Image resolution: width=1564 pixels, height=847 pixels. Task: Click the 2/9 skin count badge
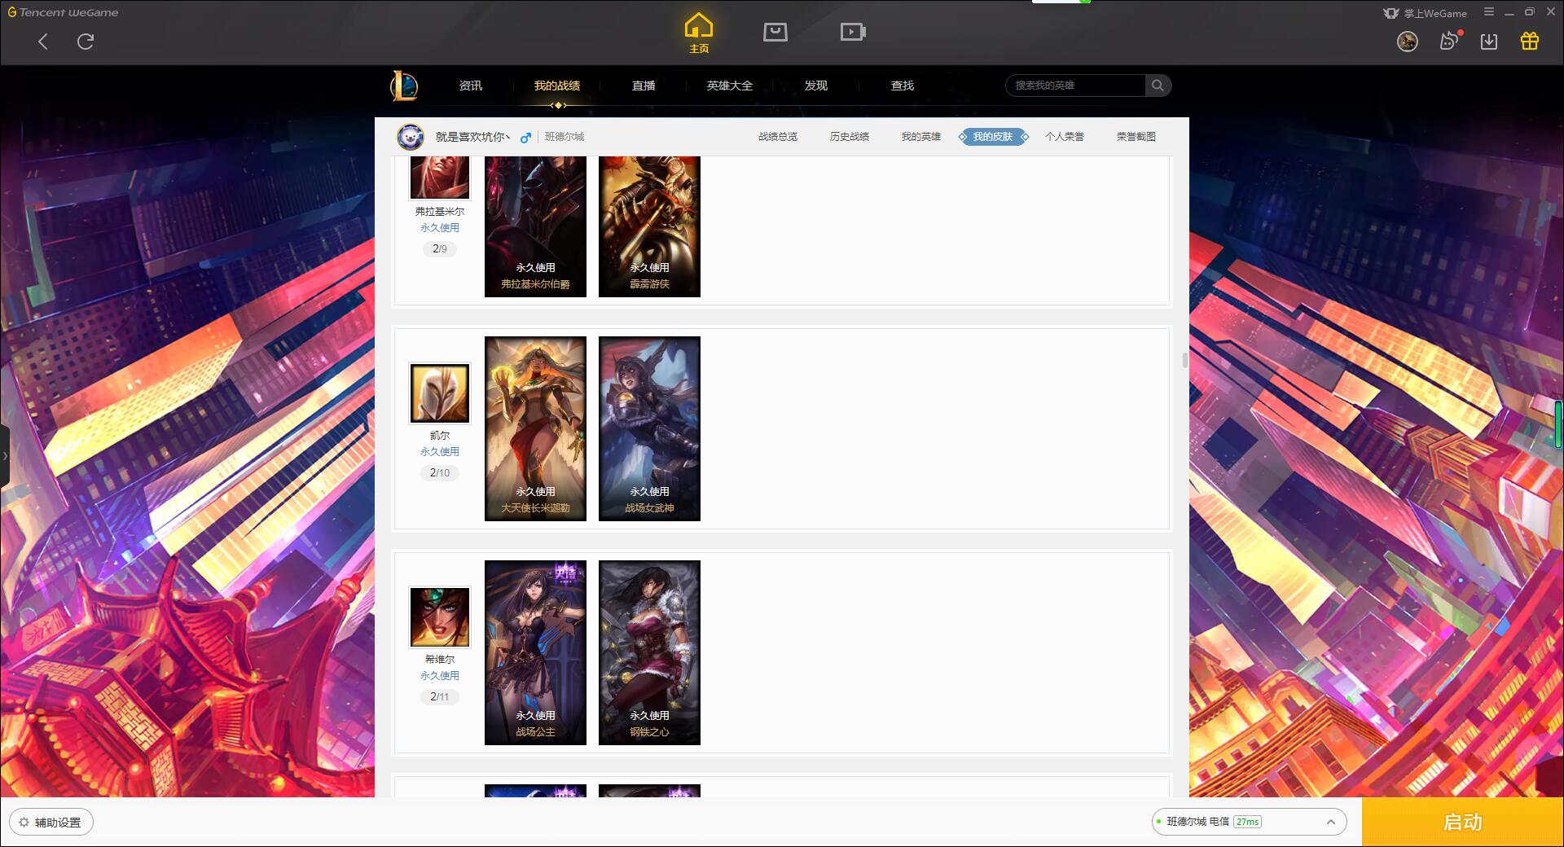pos(440,249)
